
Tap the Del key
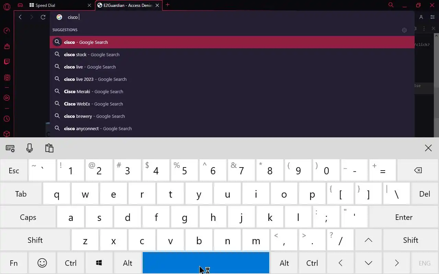pos(425,194)
